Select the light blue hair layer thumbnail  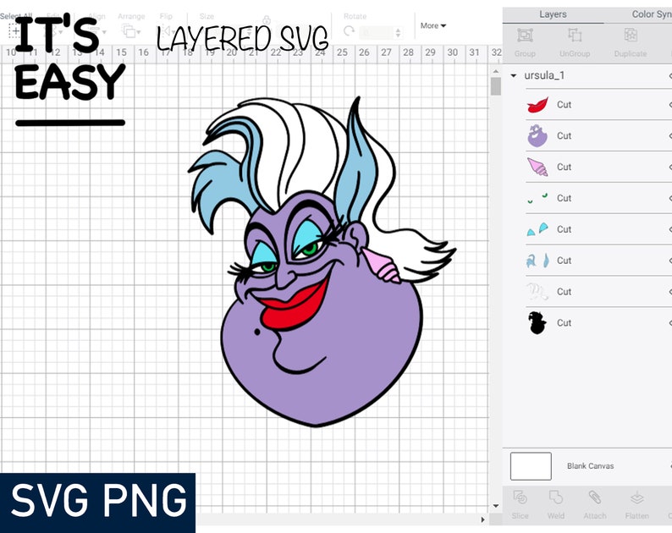[x=537, y=260]
